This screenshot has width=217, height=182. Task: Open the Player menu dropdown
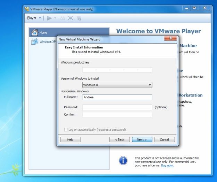pos(34,18)
